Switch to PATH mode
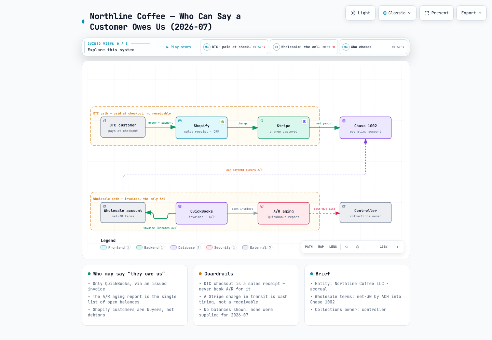Image resolution: width=492 pixels, height=340 pixels. point(309,247)
